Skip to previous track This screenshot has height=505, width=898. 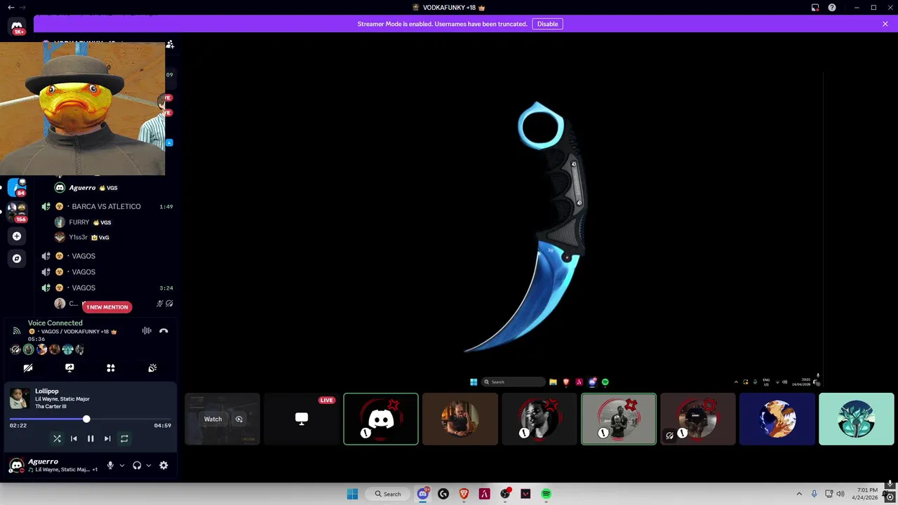click(74, 438)
